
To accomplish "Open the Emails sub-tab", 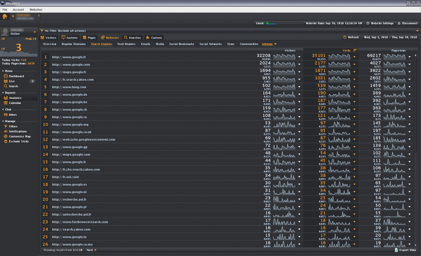I will coord(146,44).
